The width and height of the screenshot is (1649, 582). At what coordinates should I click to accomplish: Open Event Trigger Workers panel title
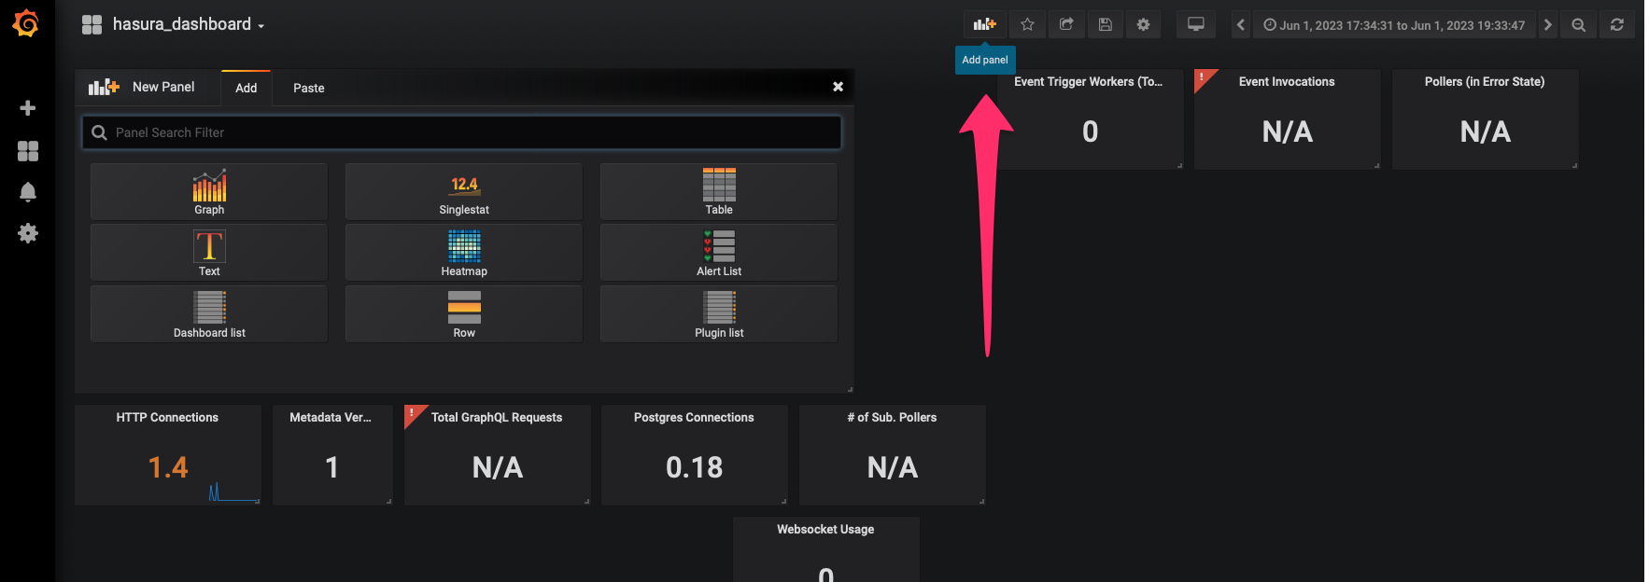[x=1089, y=82]
